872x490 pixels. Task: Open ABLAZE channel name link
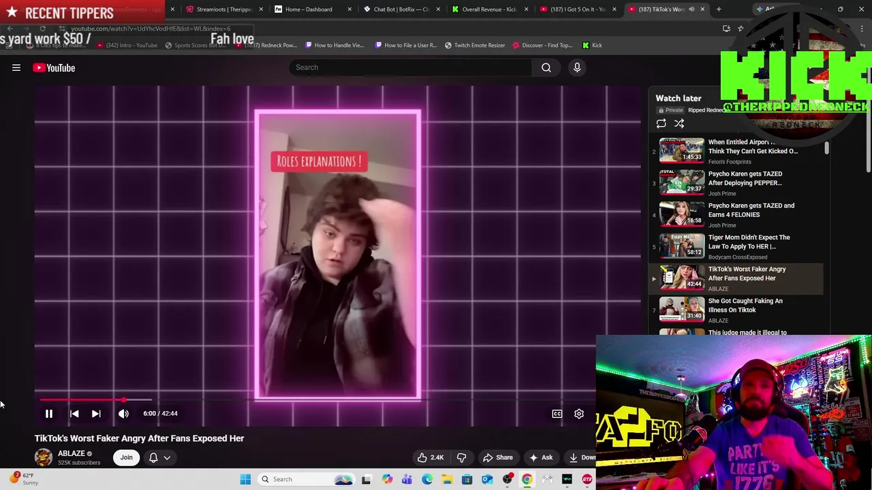click(x=72, y=453)
